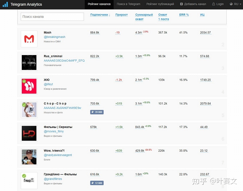The image size is (243, 191).
Task: Sort by ERR % column header
Action: coord(184,15)
